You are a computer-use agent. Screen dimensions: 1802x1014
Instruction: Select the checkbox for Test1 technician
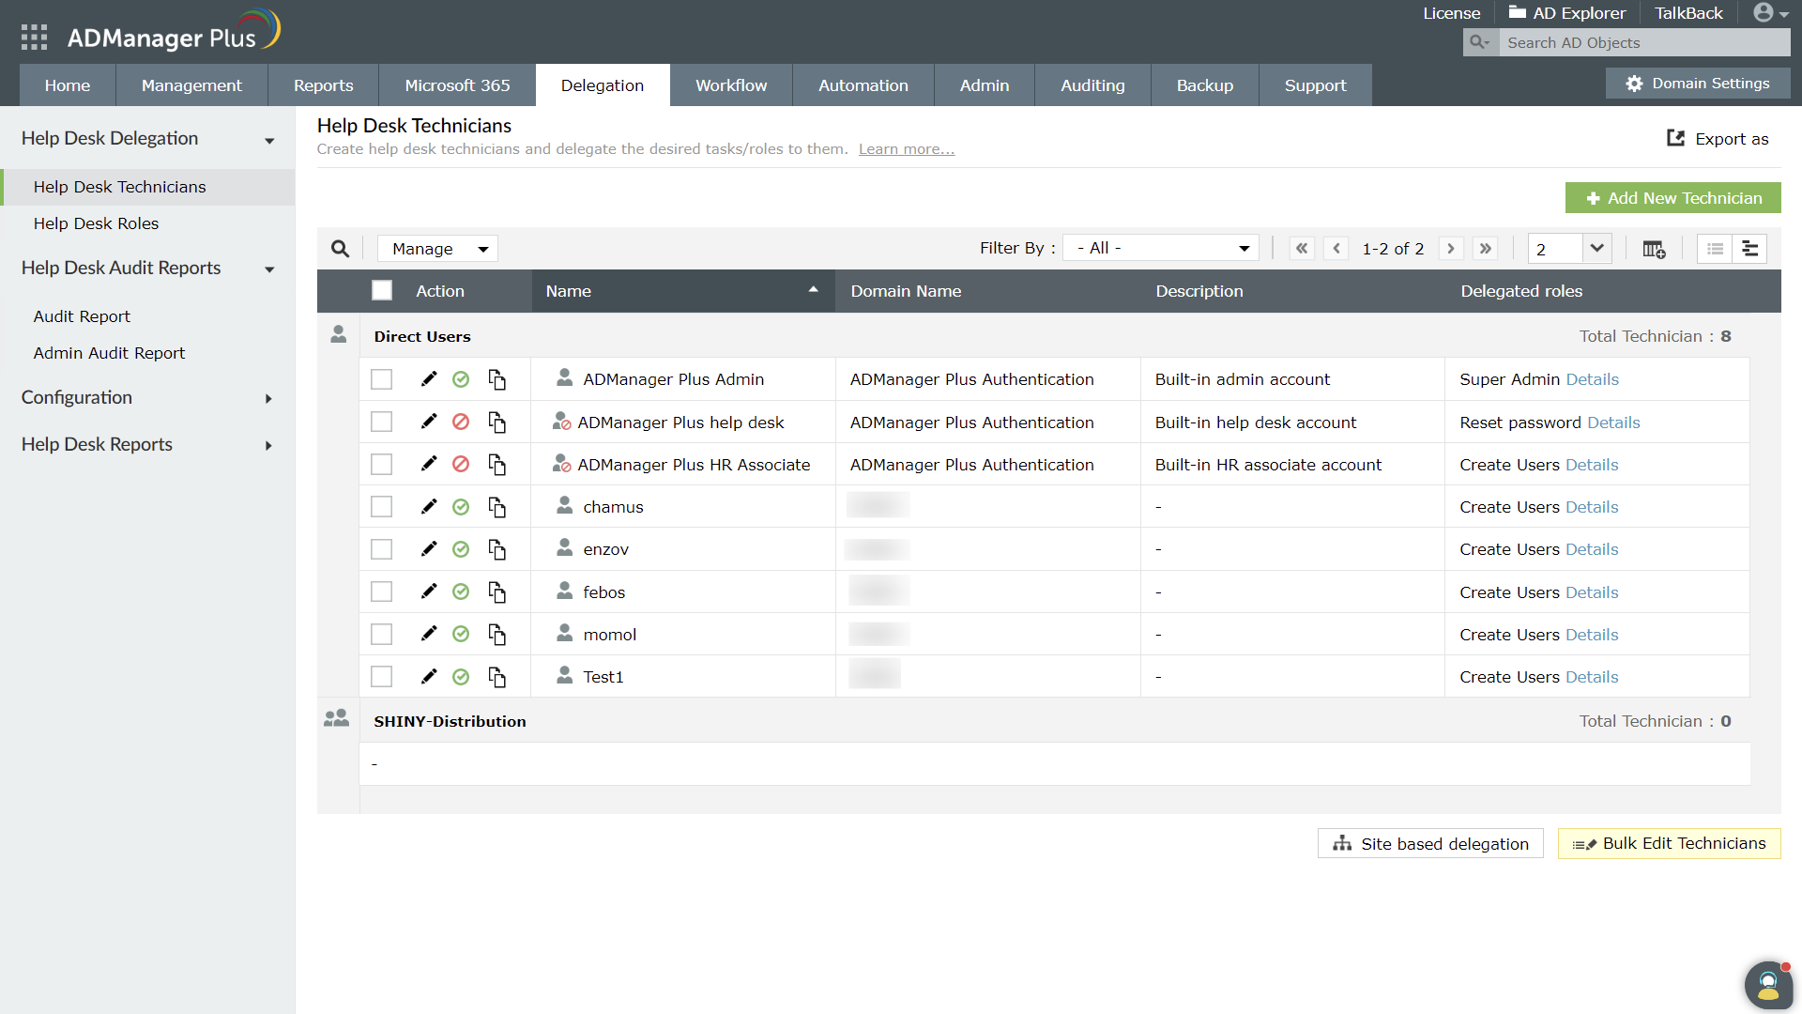[x=381, y=677]
